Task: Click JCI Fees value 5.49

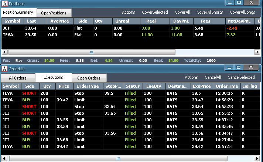Action: [x=199, y=28]
